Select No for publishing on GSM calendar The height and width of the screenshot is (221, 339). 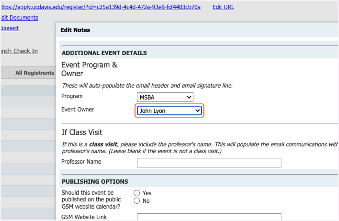point(137,201)
